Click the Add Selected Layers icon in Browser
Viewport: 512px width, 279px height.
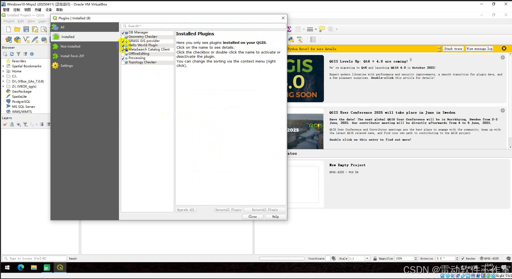(x=5, y=54)
